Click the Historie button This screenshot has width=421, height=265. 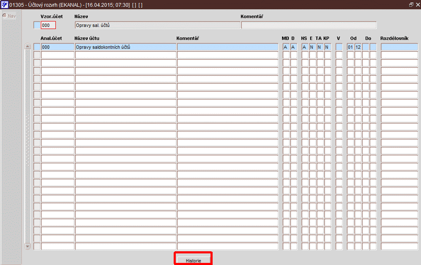(193, 260)
